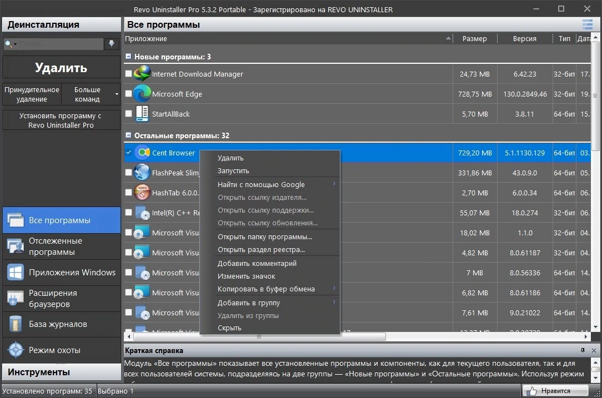Click the FlashPeak Slim browser icon
This screenshot has width=602, height=398.
coord(142,173)
